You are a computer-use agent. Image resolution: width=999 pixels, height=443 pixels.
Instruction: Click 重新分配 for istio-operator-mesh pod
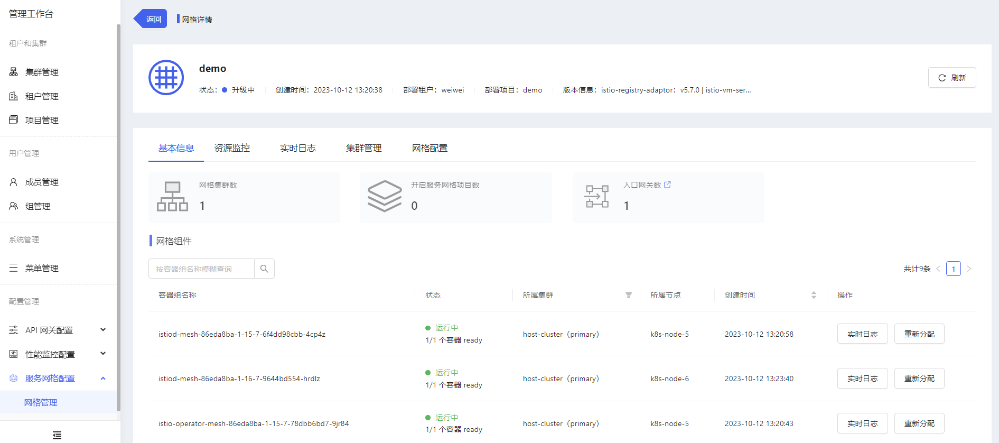(x=919, y=423)
